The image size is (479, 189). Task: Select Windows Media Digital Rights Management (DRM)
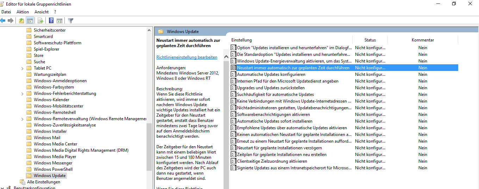81,150
